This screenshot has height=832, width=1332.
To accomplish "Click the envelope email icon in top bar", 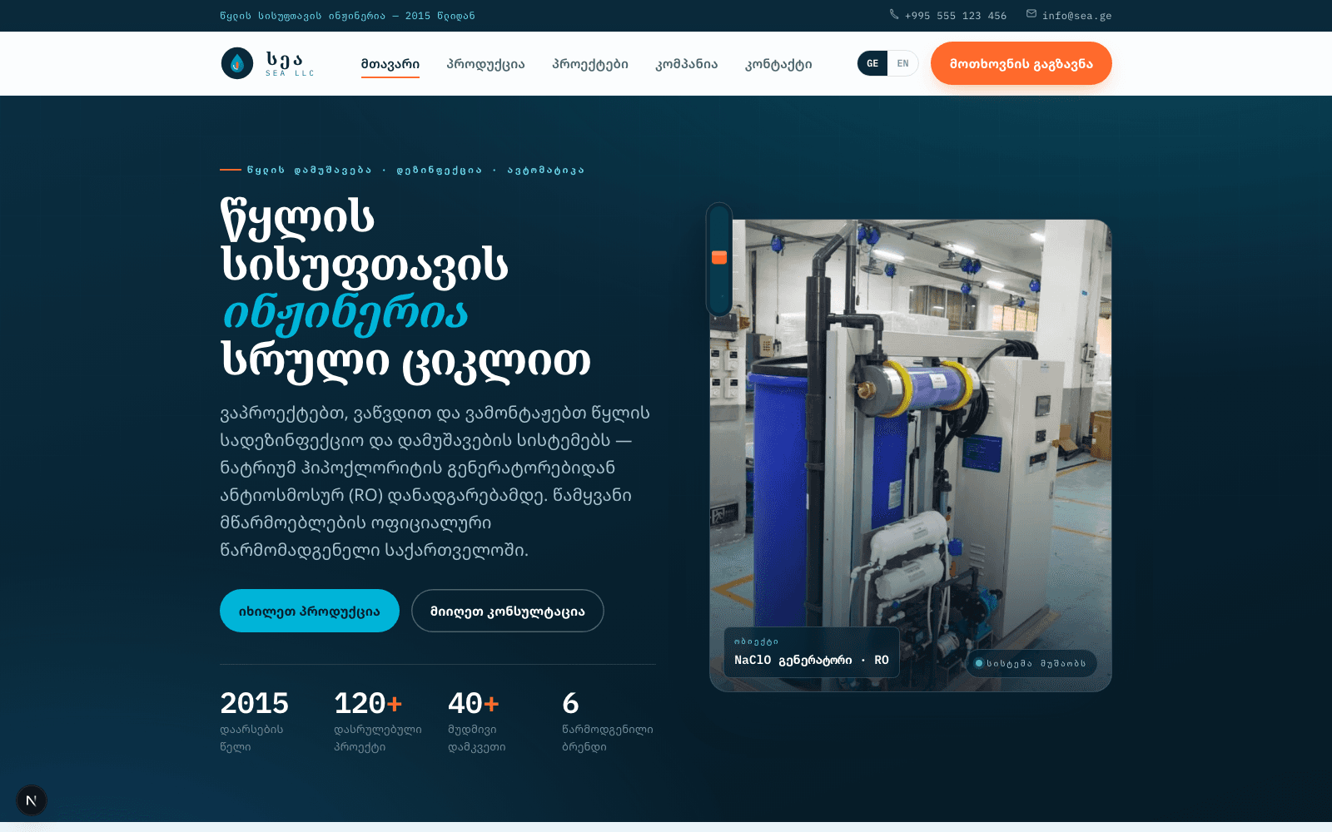I will (1031, 14).
